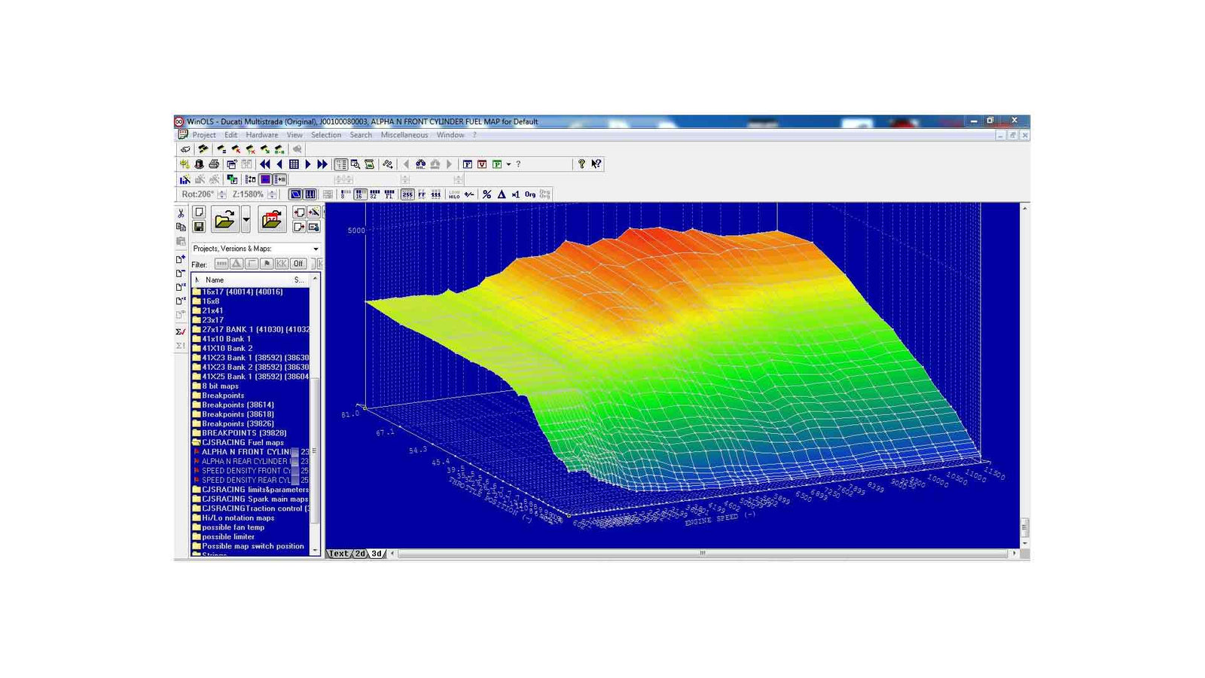The image size is (1205, 678).
Task: Click the scissors cut icon
Action: [181, 213]
